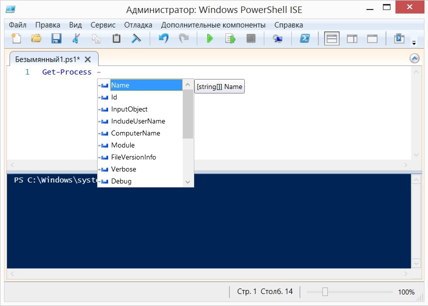The width and height of the screenshot is (428, 306).
Task: Open the Отладка menu
Action: point(138,25)
